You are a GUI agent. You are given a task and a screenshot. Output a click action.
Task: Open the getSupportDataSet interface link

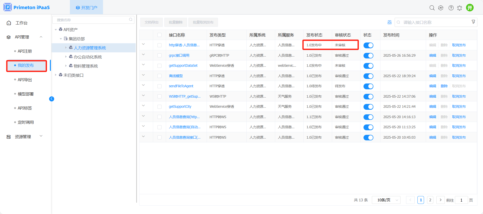click(183, 66)
